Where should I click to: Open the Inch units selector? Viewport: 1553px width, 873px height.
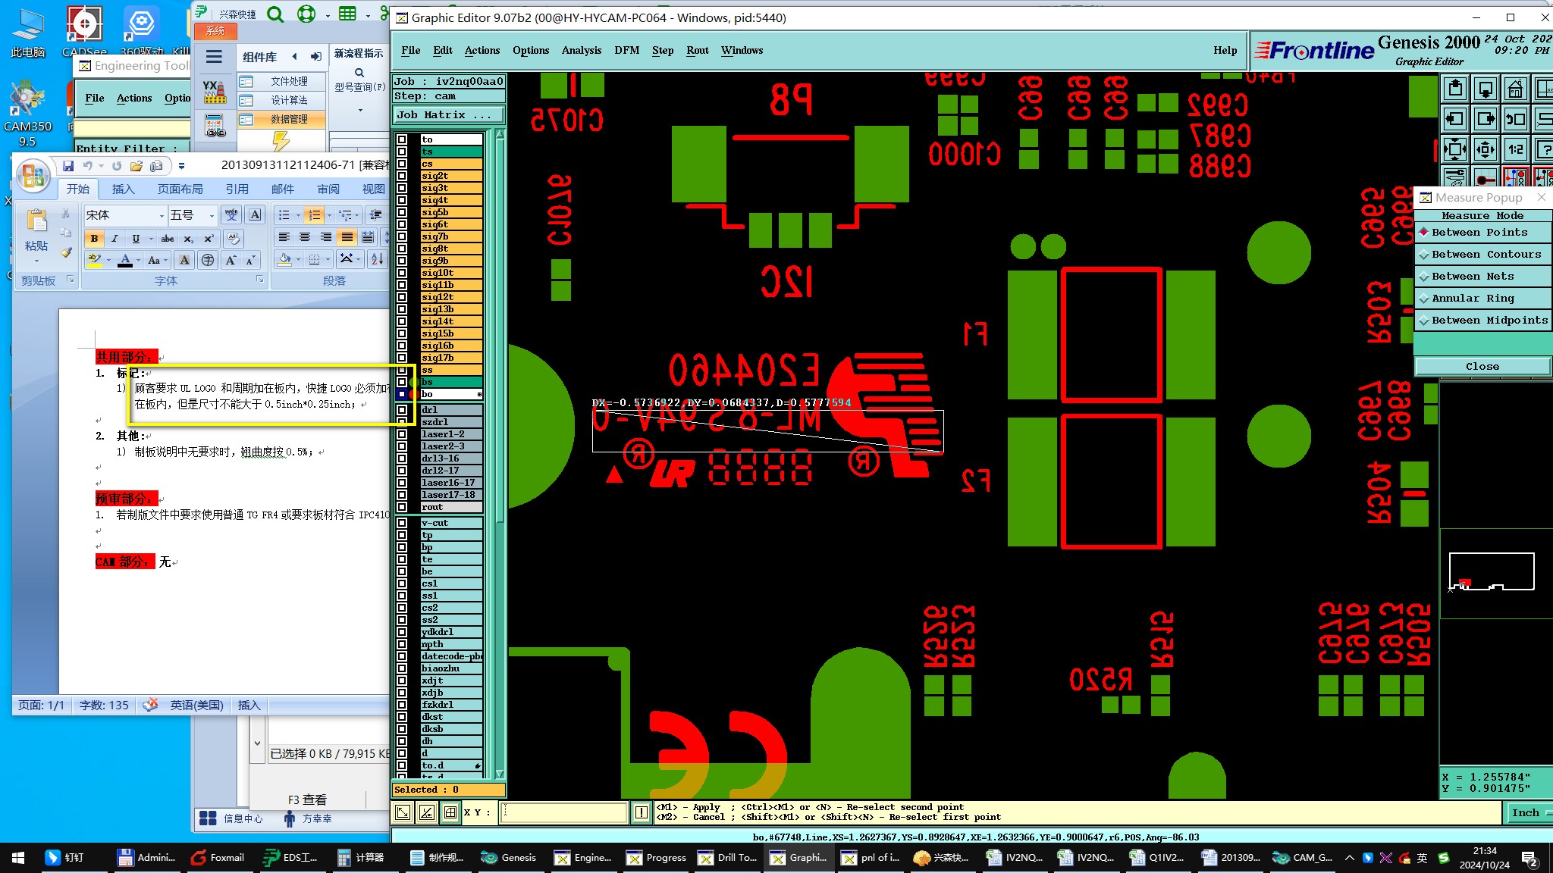(x=1526, y=812)
